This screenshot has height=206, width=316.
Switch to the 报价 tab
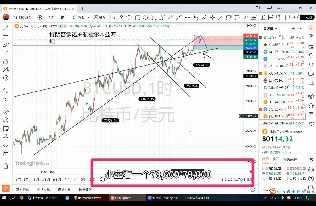[x=266, y=159]
